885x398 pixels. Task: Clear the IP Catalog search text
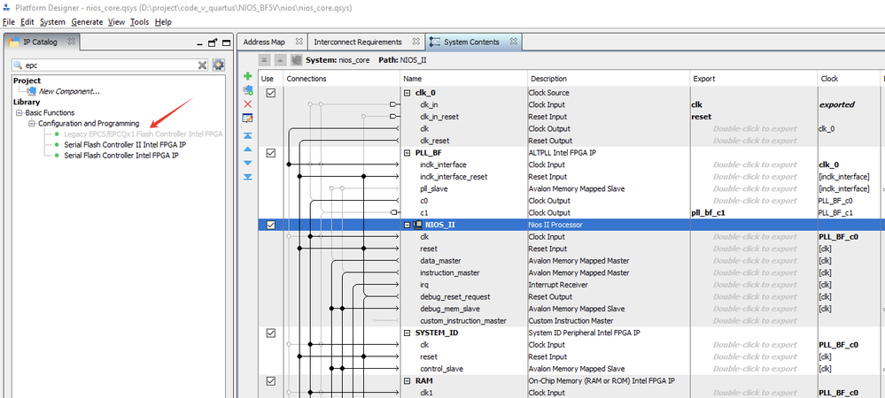[202, 65]
